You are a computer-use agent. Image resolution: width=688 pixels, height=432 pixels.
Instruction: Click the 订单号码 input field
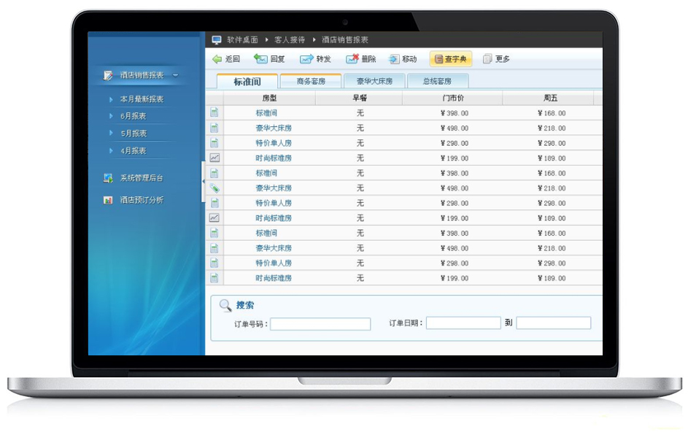[x=320, y=324]
